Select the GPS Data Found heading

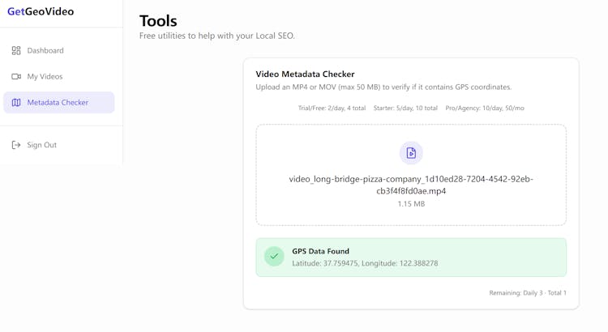[320, 251]
